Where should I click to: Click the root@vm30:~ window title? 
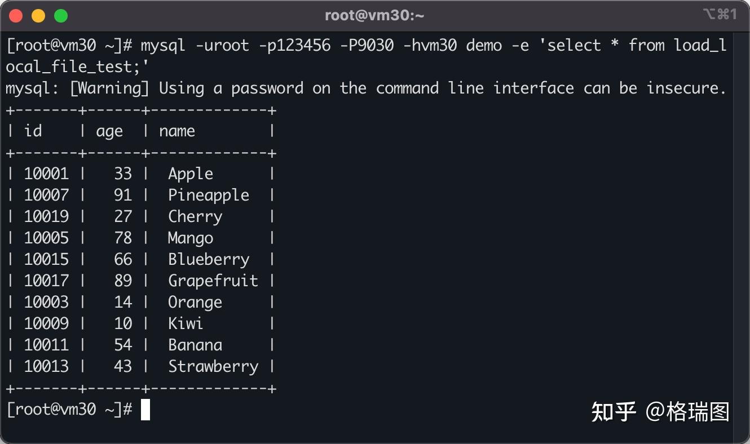(374, 16)
